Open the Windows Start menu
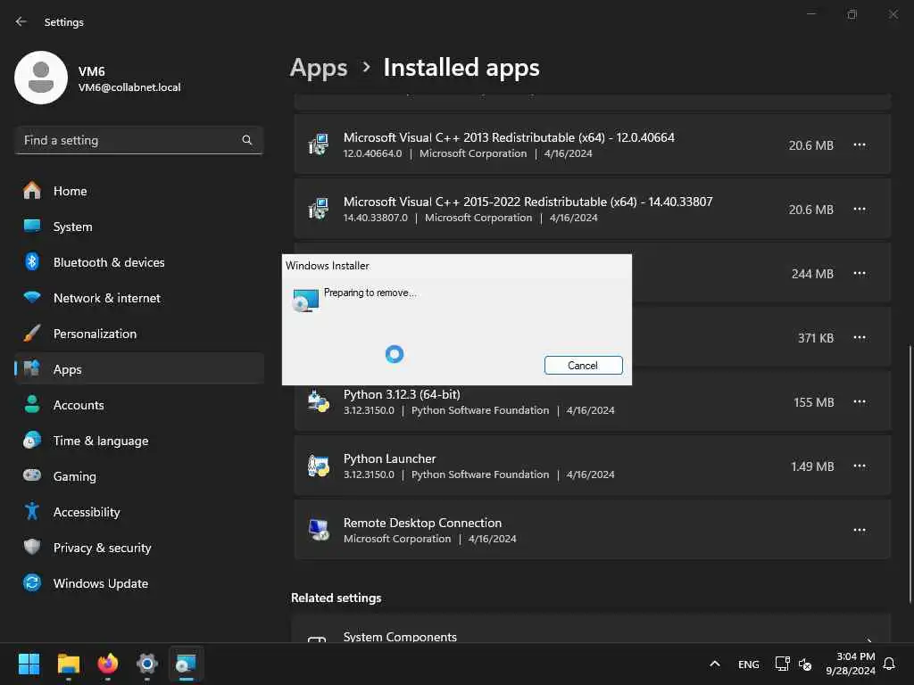 click(x=29, y=664)
